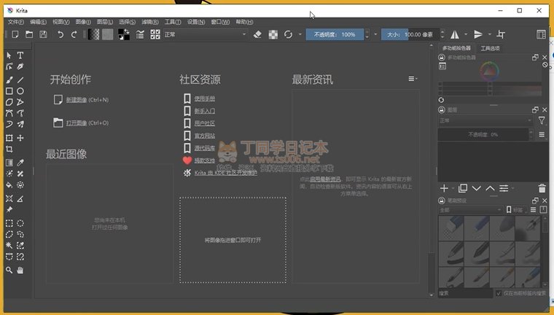Select the Text tool in toolbox
The height and width of the screenshot is (315, 554).
click(20, 55)
